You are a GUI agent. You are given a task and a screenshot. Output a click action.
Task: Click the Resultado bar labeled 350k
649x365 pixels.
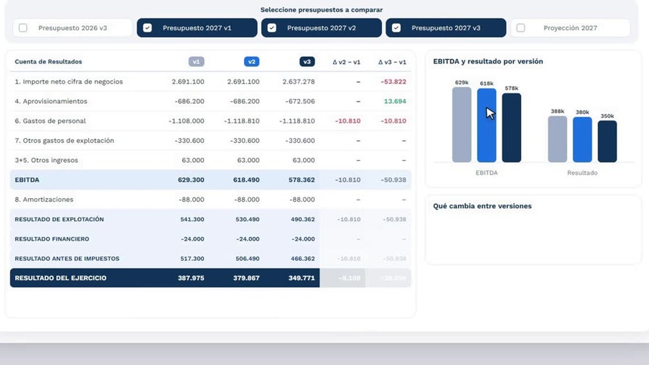607,141
